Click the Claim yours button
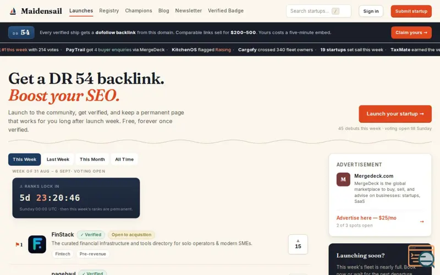 coord(411,32)
